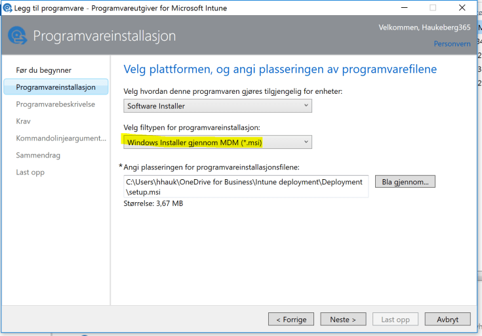Click the Velg filtypen for programvareinstallasjon label
Viewport: 482px width, 336px height.
click(191, 127)
